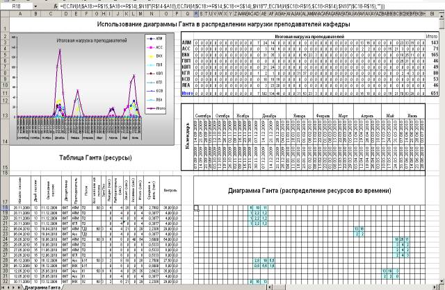445x290 pixels.
Task: Select highlighted column R header
Action: click(x=196, y=13)
